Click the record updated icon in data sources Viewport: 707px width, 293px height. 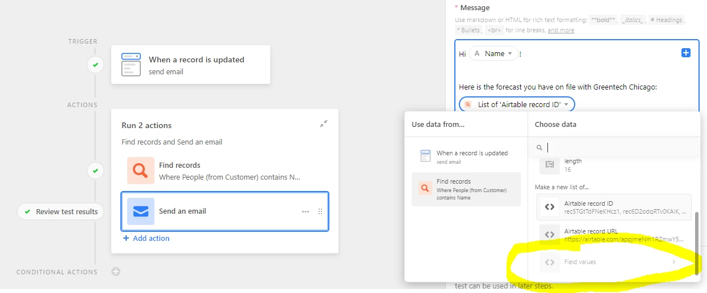pyautogui.click(x=425, y=156)
